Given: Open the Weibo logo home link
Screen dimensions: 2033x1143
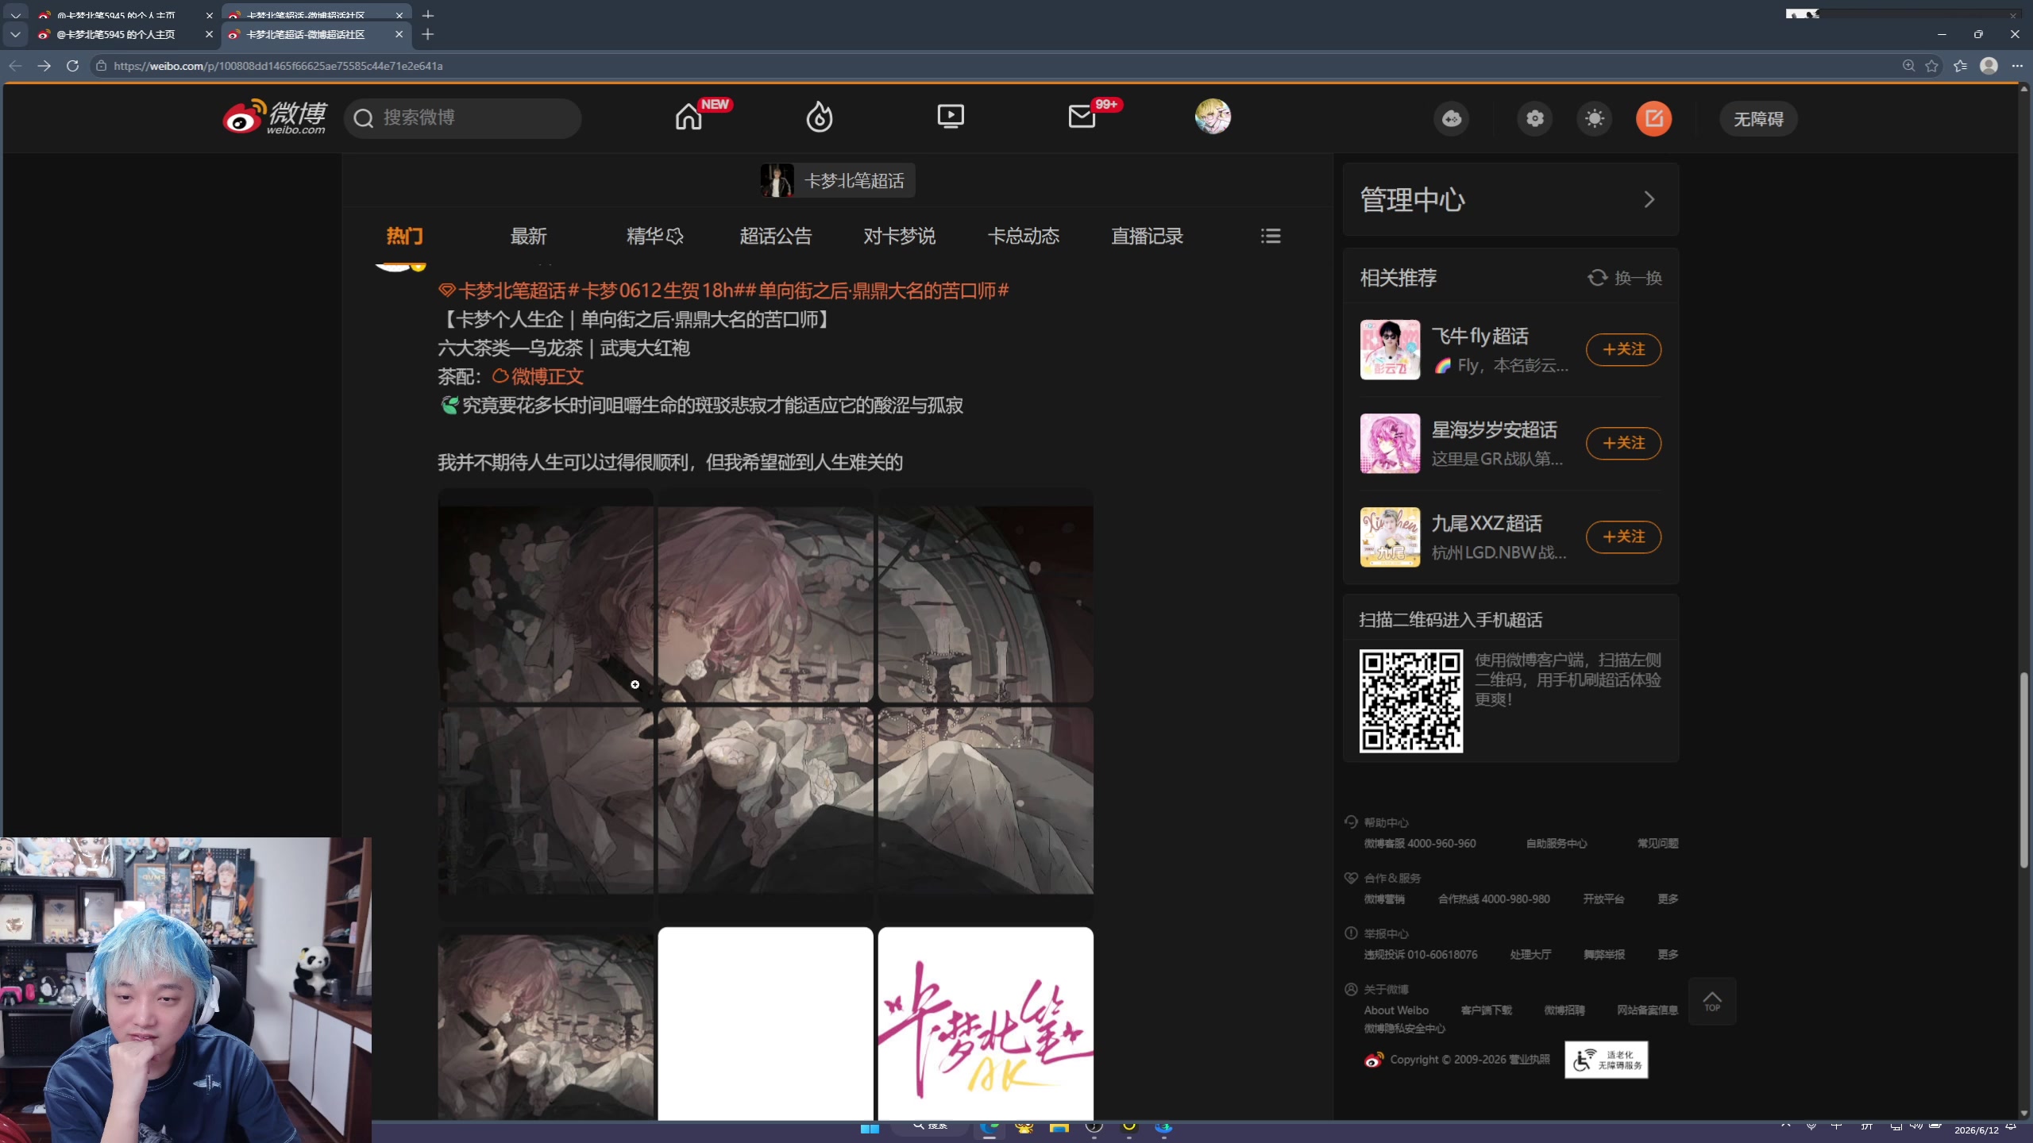Looking at the screenshot, I should click(275, 117).
